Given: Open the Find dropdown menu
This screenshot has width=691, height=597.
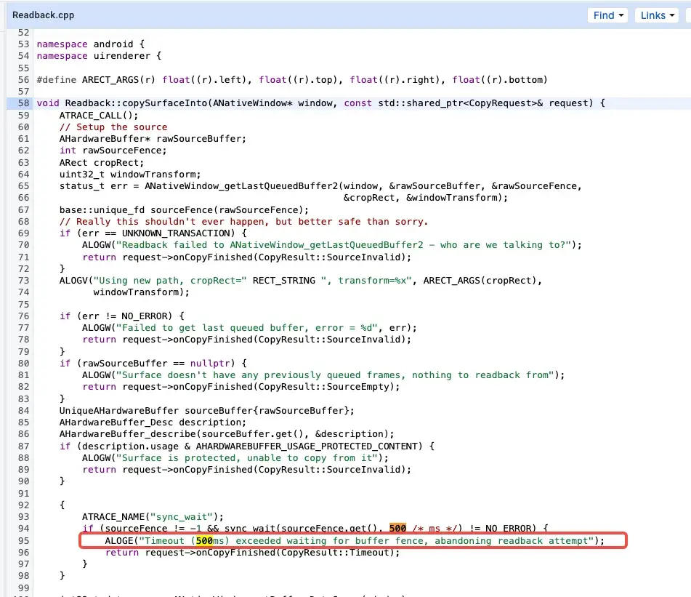Looking at the screenshot, I should click(607, 15).
